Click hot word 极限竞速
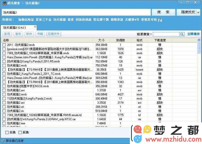Viewport: 202px width, 144px height. pyautogui.click(x=117, y=20)
